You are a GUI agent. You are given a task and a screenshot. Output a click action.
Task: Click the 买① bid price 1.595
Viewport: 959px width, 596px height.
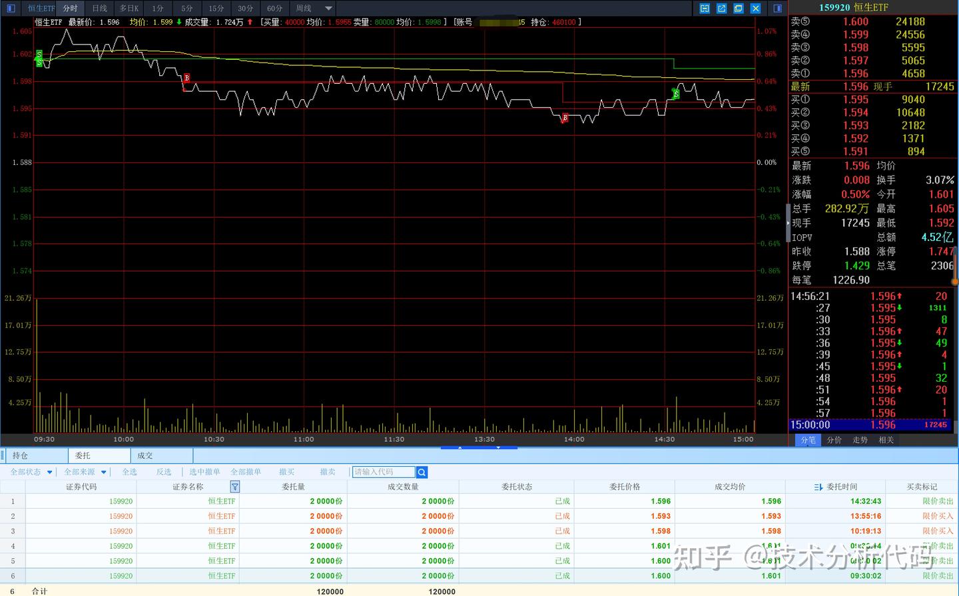click(856, 100)
